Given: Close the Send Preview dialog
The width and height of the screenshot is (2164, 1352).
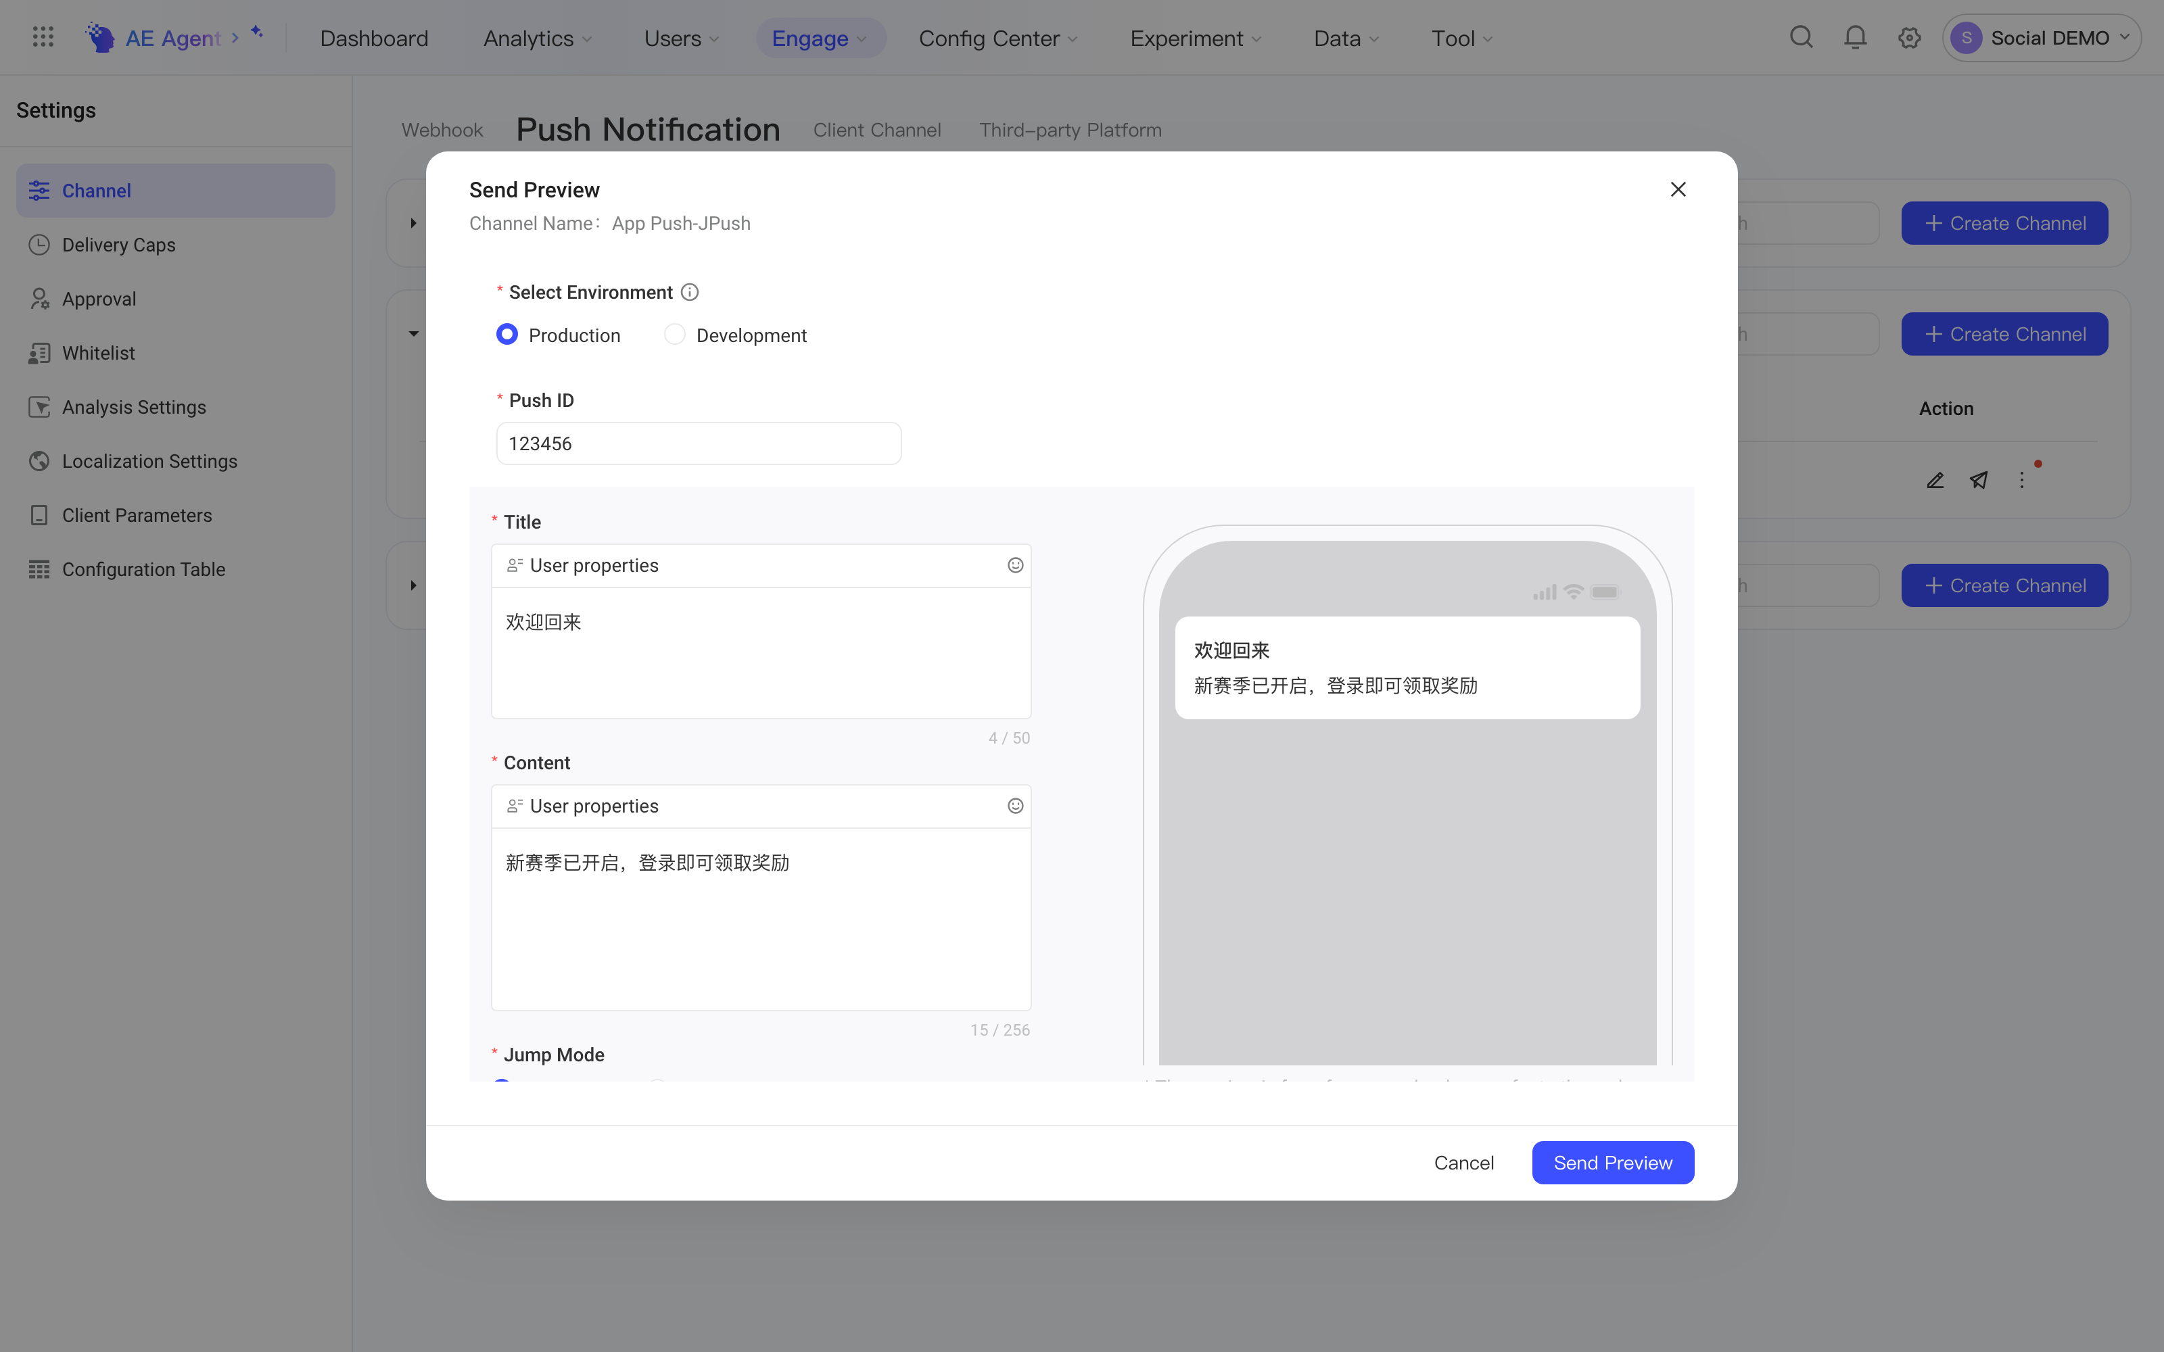Looking at the screenshot, I should tap(1678, 189).
